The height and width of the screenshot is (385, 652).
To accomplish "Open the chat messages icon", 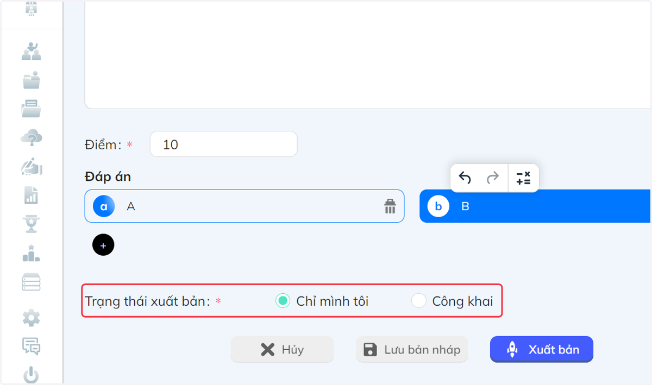I will coord(32,346).
